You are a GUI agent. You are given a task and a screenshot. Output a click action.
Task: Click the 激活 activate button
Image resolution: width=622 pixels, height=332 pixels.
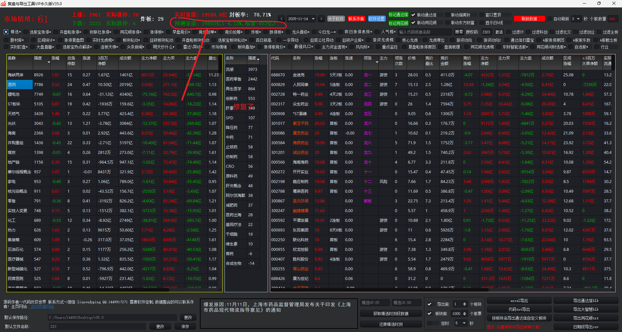pyautogui.click(x=499, y=32)
